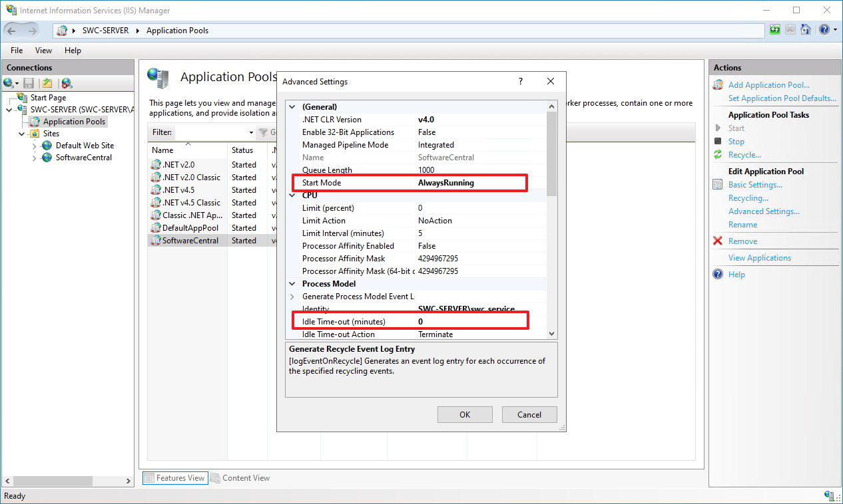
Task: Click the Refresh Page icon in address bar
Action: click(775, 30)
